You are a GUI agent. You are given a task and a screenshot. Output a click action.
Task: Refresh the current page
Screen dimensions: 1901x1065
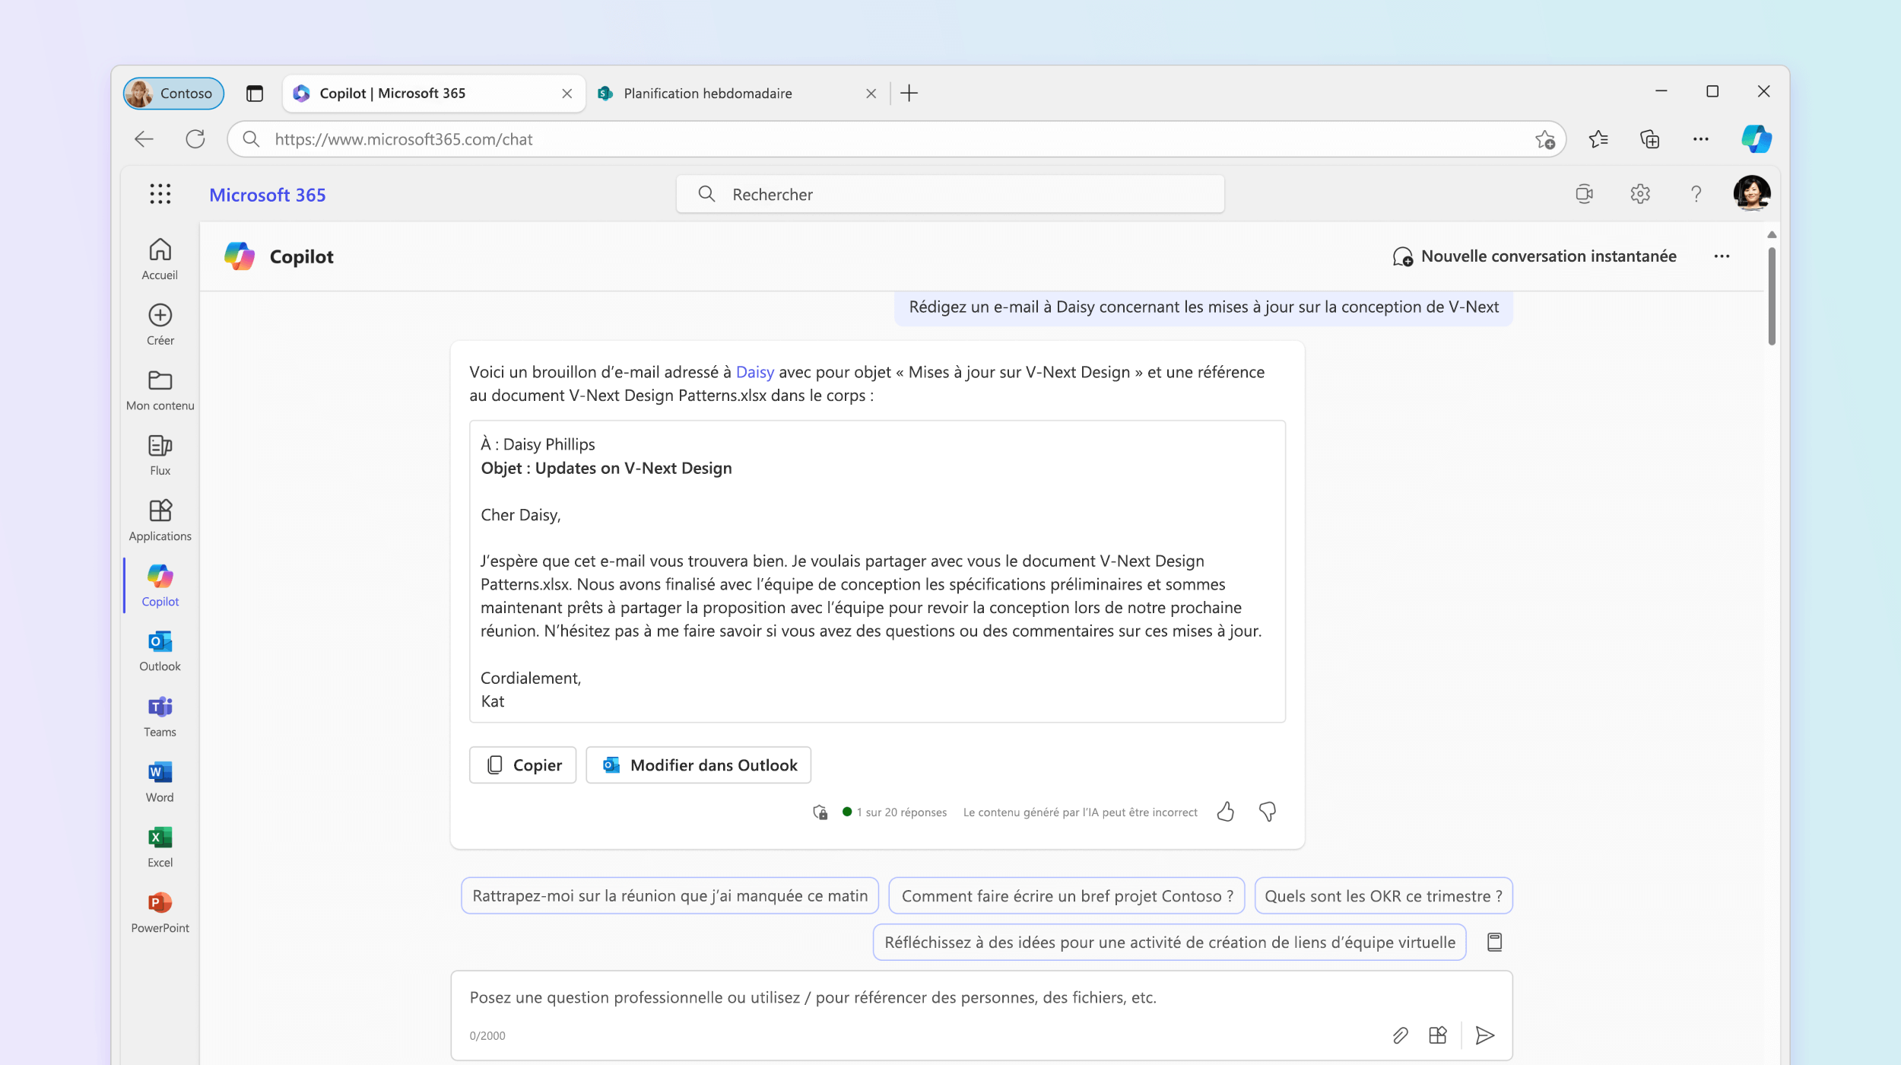(x=195, y=139)
